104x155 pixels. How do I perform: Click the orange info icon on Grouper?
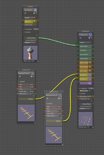point(34,13)
